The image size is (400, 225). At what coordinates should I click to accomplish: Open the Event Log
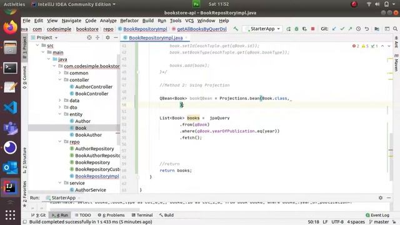point(377,215)
